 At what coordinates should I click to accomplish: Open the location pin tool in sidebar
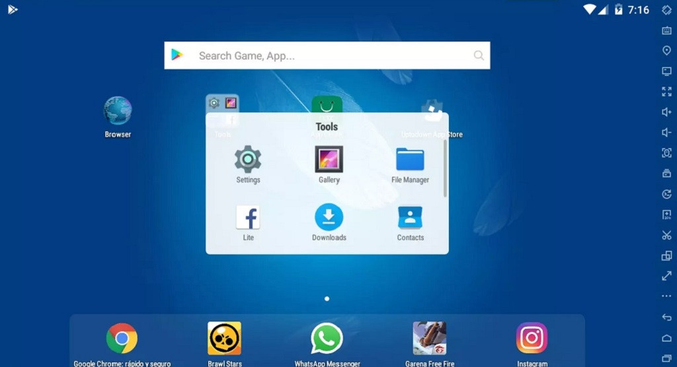tap(666, 51)
